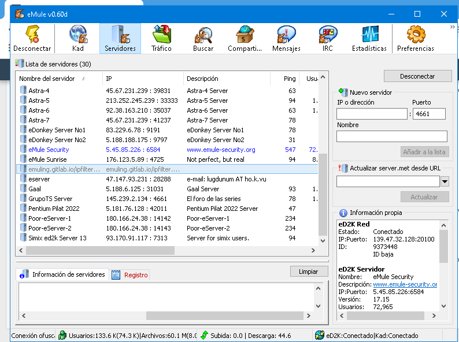Open the server.met URL dropdown arrow
The image size is (459, 342).
[x=445, y=181]
